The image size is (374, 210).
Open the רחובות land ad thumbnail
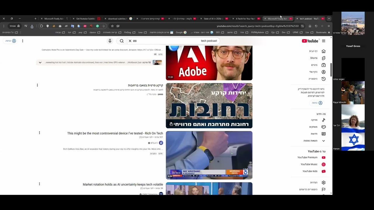[x=209, y=106]
